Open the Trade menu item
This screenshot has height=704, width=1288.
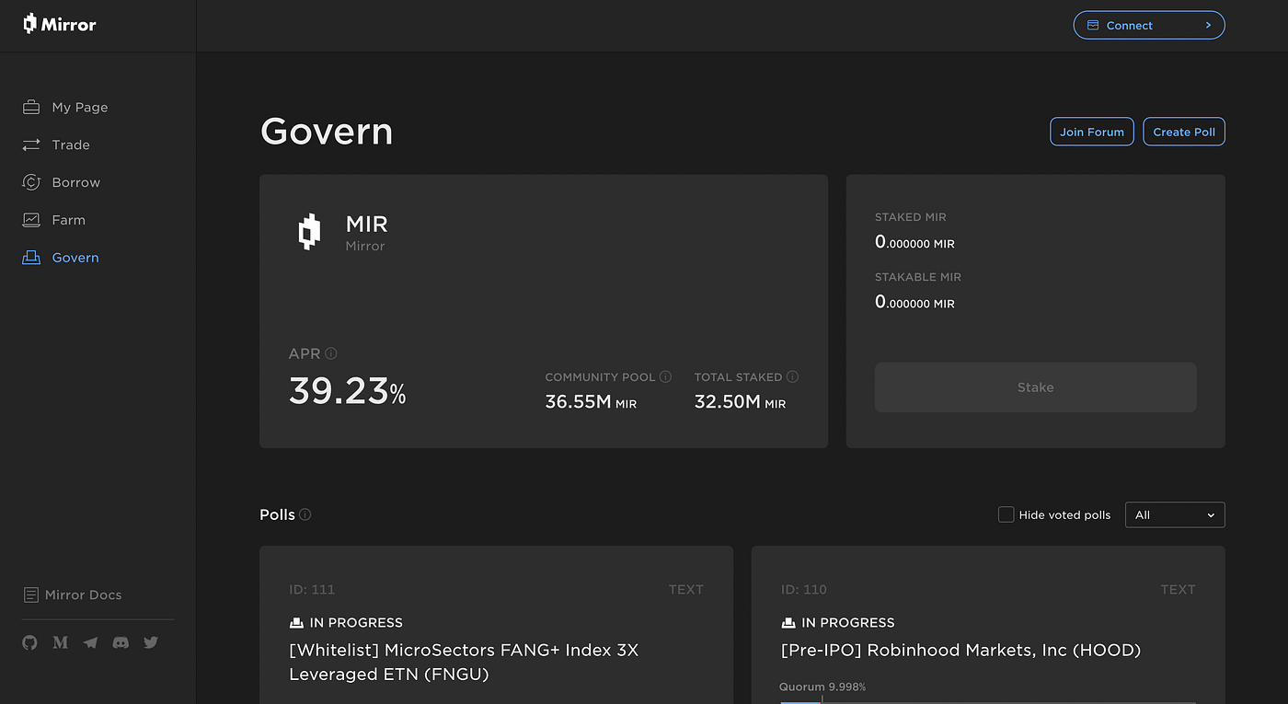(x=71, y=144)
